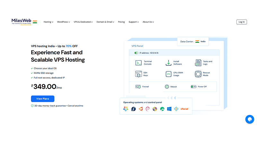This screenshot has width=257, height=142.
Task: Click the Reboot icon
Action: pos(167,86)
